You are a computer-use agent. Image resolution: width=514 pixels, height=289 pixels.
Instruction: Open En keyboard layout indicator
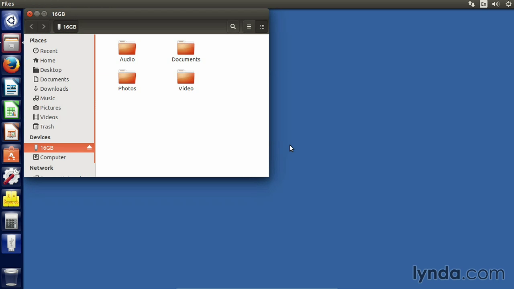click(x=483, y=4)
